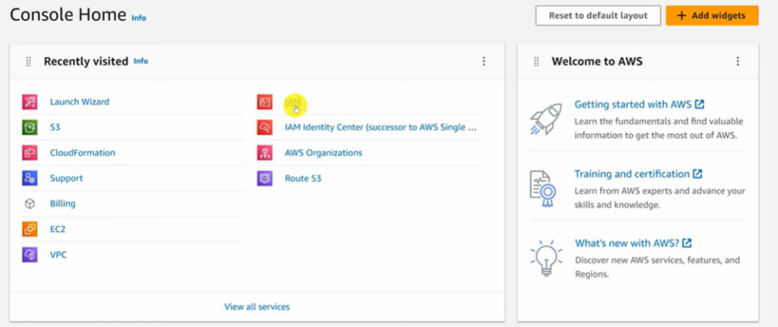Click the Launch Wizard service icon
The image size is (778, 327).
30,102
